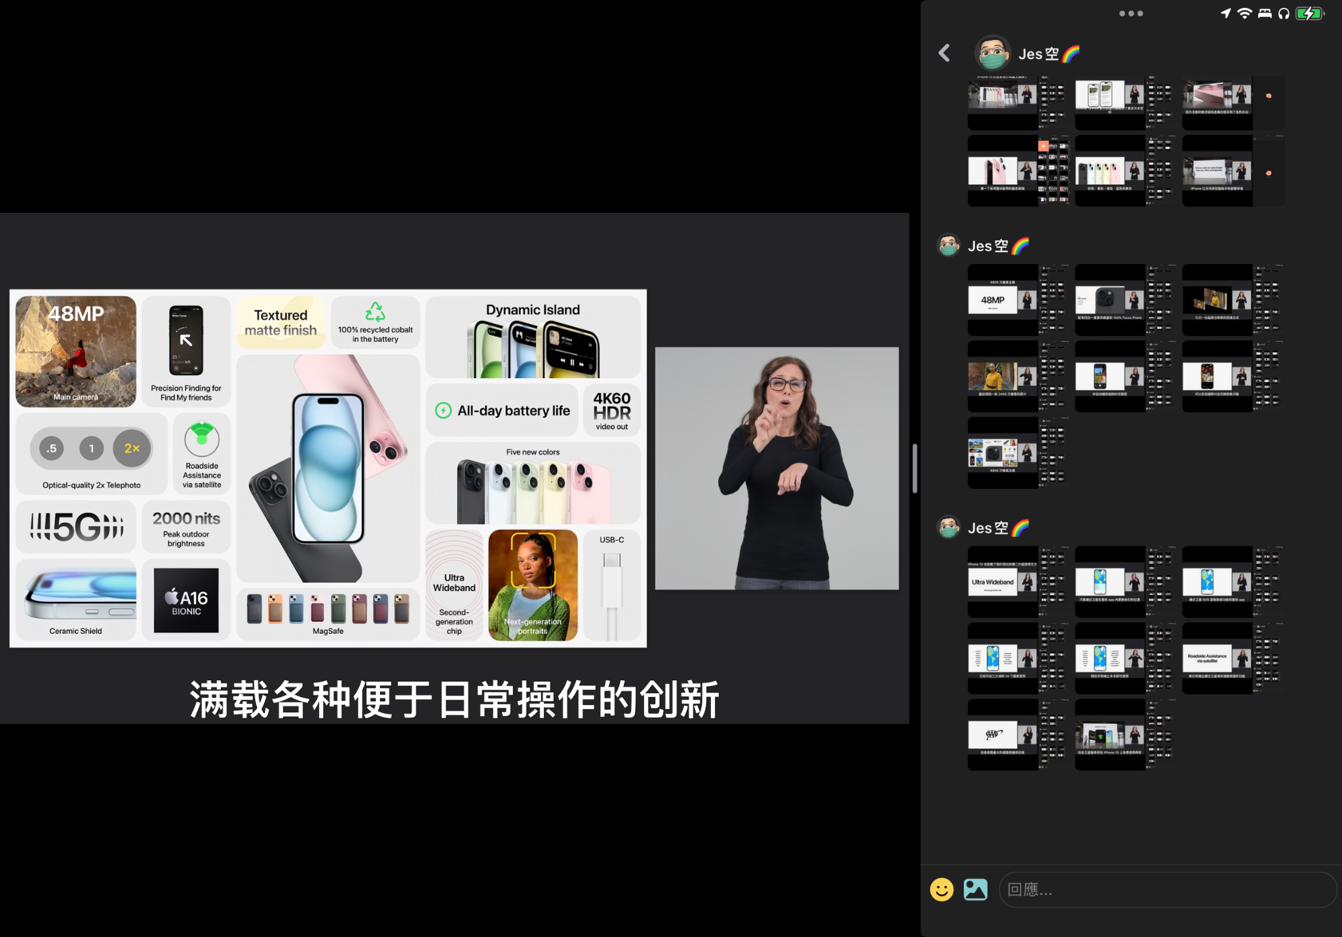Open the 48MP slide thumbnail
This screenshot has width=1342, height=937.
tap(1018, 300)
